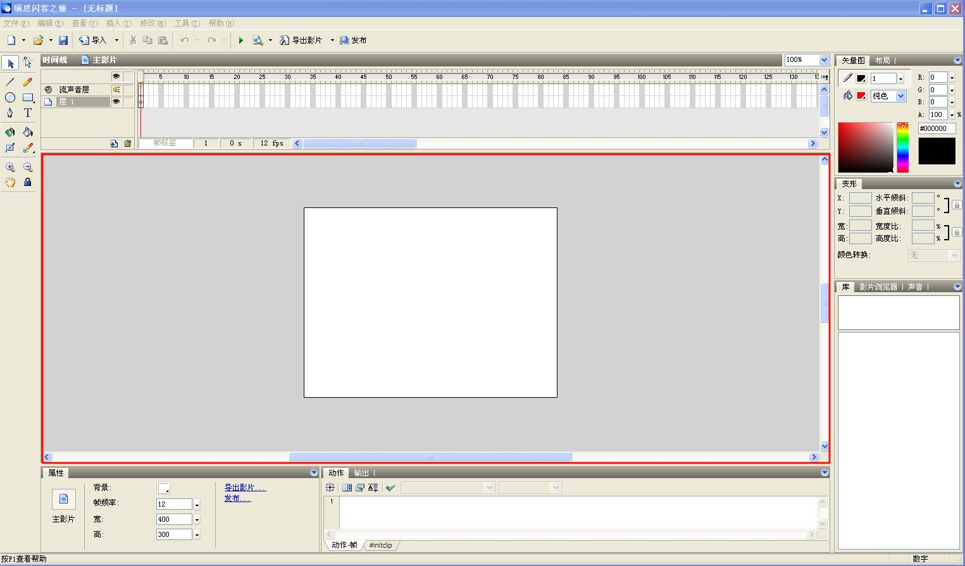
Task: Select the 层 1 layer row
Action: point(82,101)
